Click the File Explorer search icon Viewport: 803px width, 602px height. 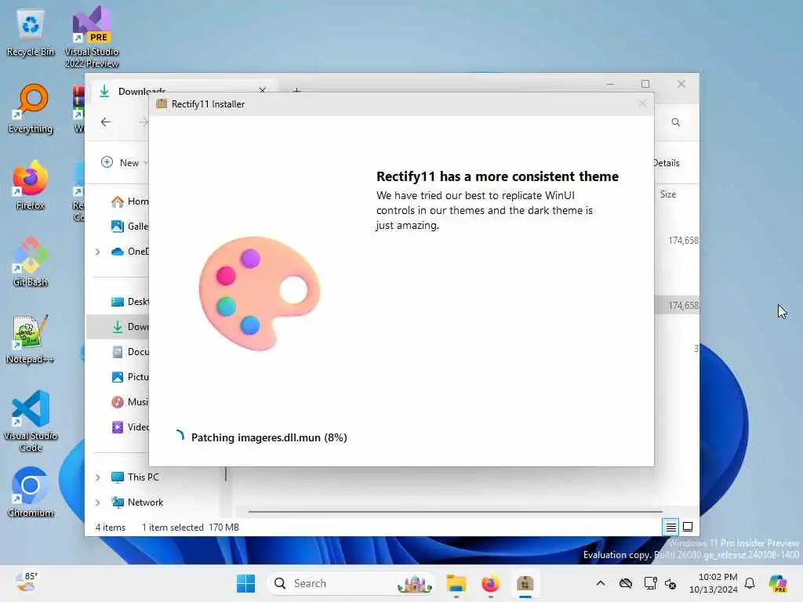(x=676, y=122)
